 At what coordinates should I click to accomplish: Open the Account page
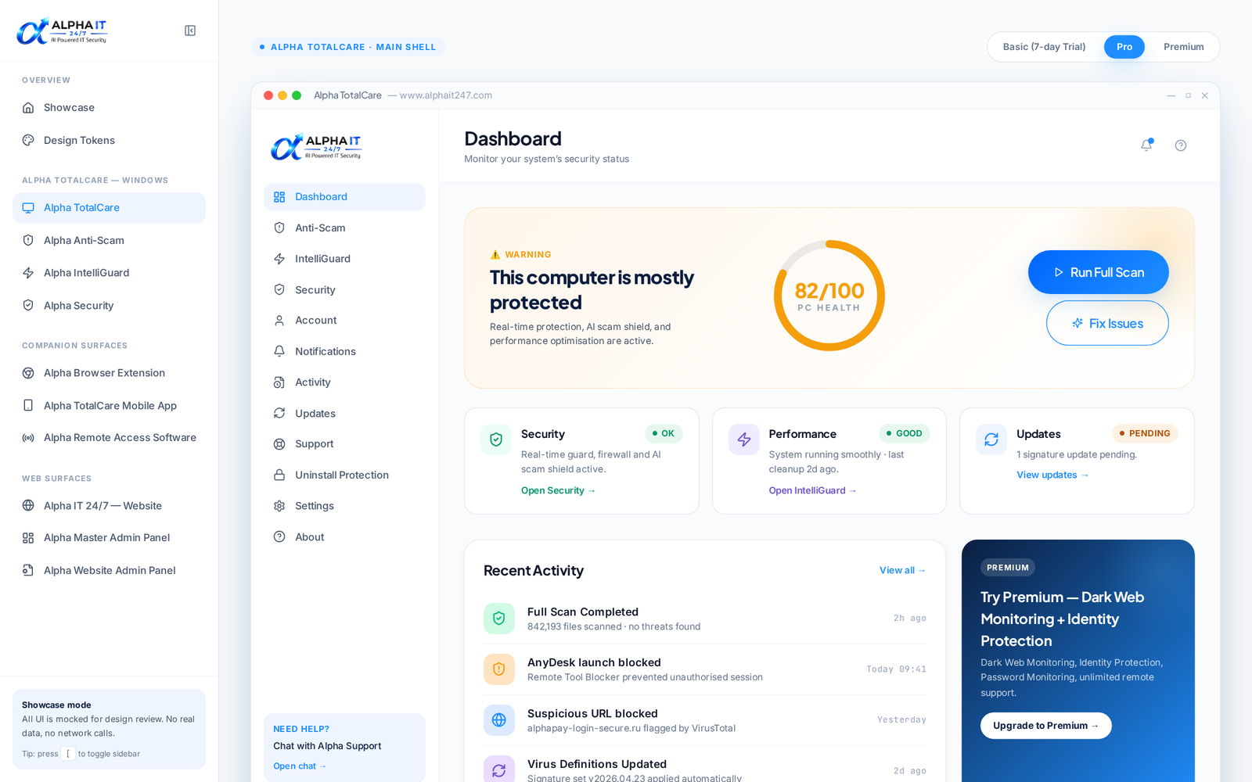[344, 321]
